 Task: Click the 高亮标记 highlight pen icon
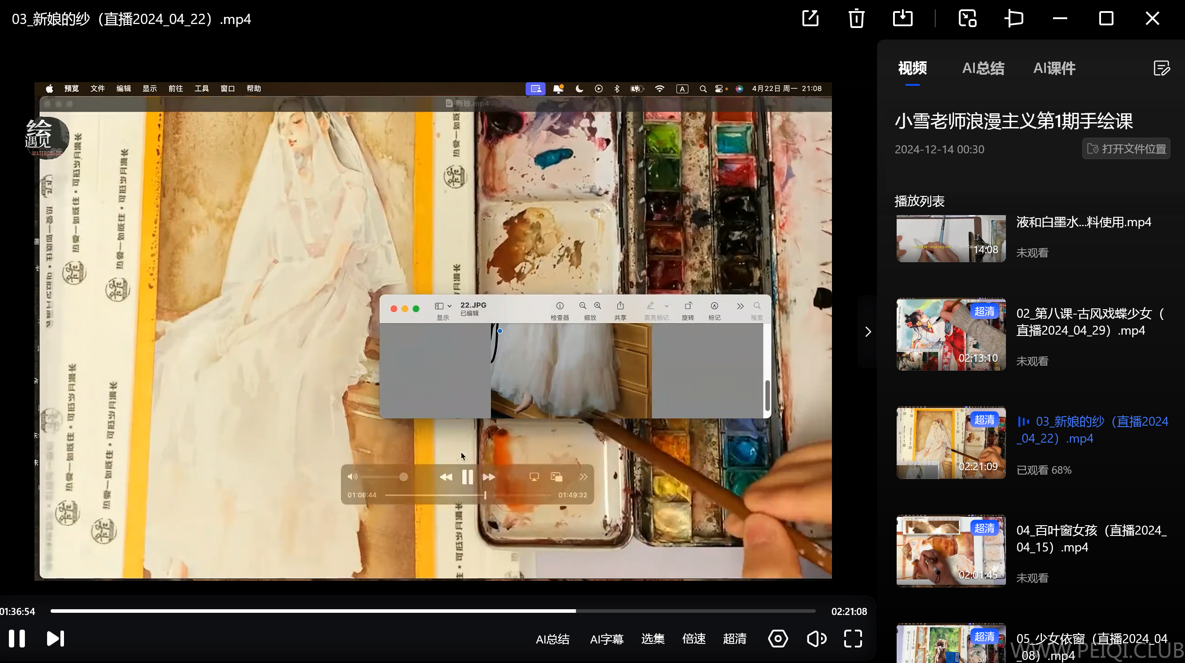[650, 306]
